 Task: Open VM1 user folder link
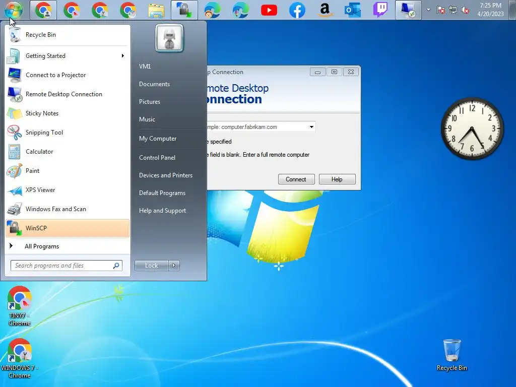(145, 67)
